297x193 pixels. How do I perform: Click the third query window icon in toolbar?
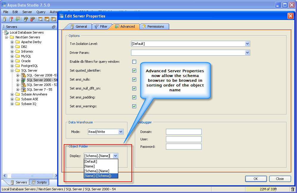coord(54,19)
